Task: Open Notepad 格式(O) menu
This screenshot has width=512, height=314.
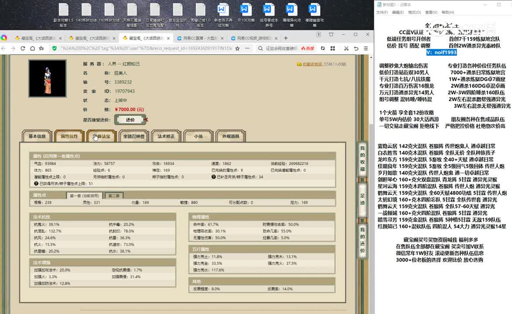Action: pyautogui.click(x=414, y=12)
